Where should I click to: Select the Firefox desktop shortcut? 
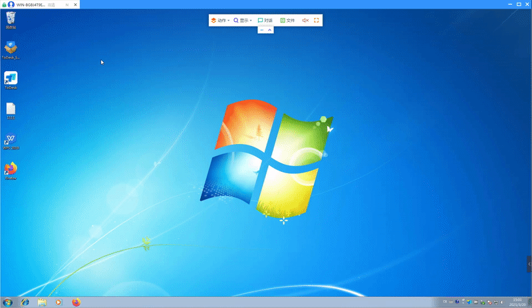11,171
